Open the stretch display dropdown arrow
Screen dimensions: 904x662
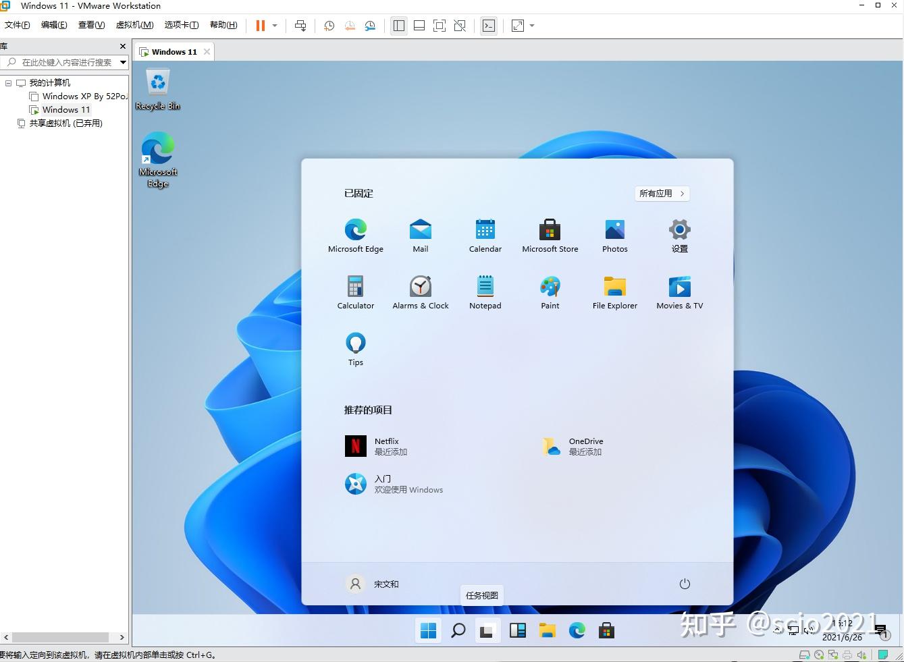point(532,26)
